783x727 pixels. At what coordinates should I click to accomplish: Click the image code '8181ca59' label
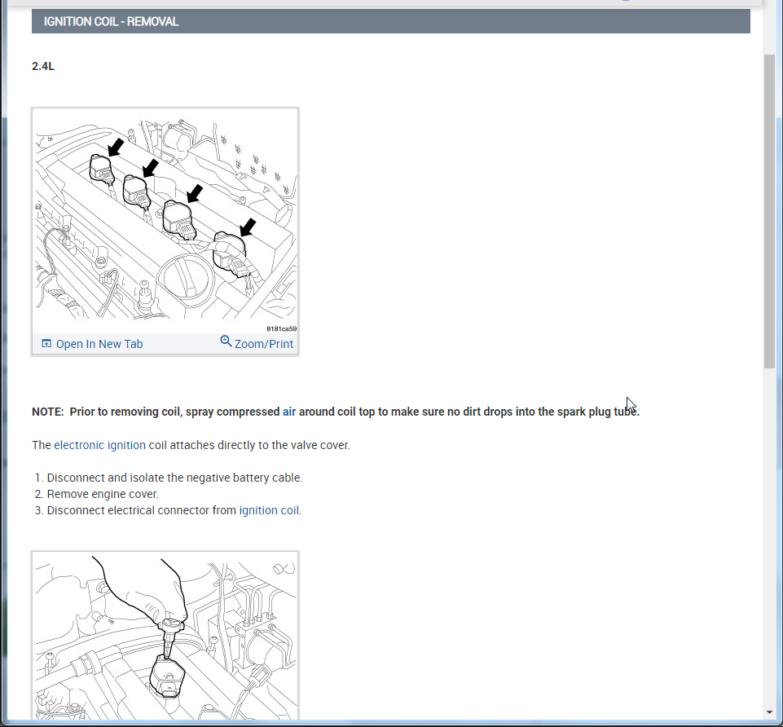(281, 328)
